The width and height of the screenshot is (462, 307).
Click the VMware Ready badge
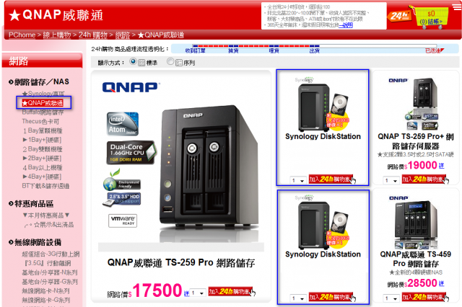(x=123, y=221)
